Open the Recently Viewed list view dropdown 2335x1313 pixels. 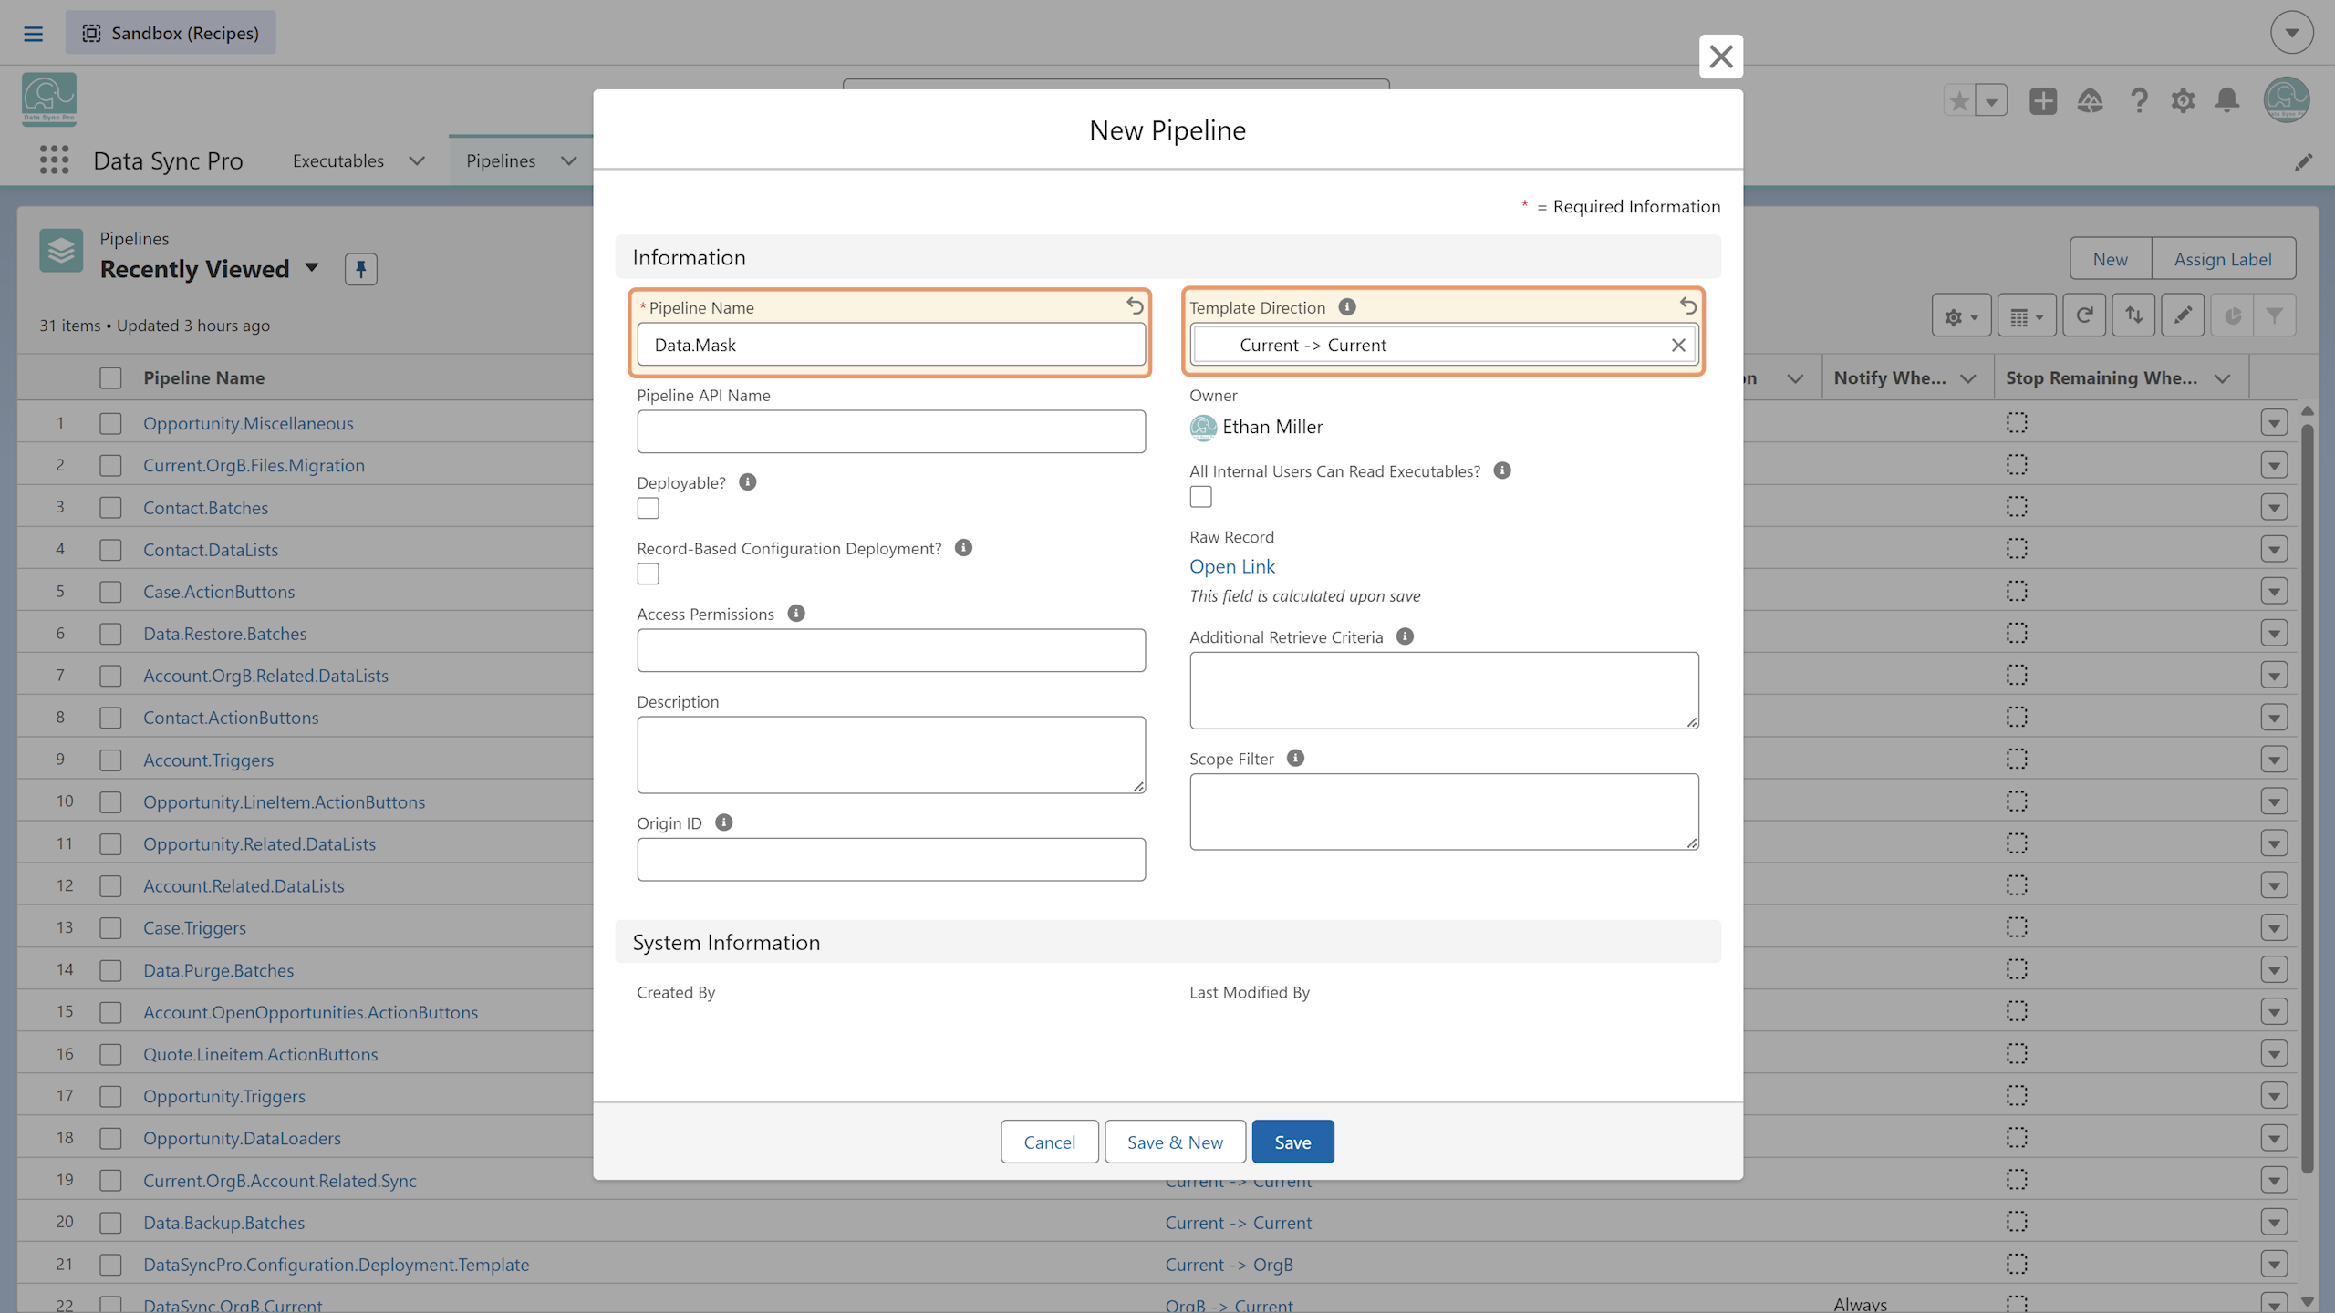point(312,268)
